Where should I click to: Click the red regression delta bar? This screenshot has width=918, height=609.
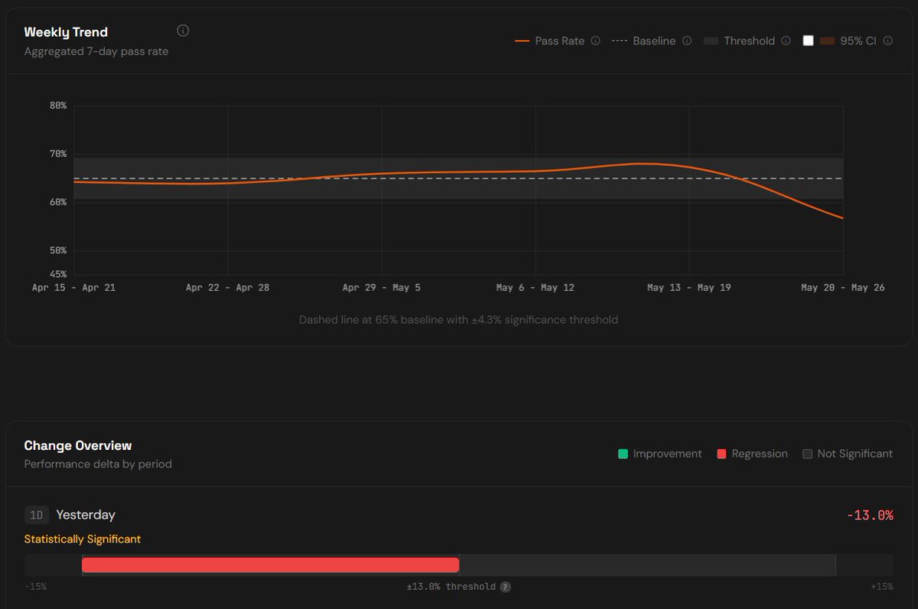pos(270,565)
